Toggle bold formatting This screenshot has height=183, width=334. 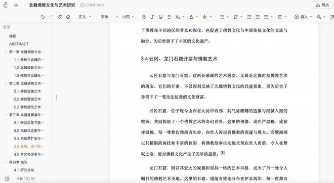coord(144,17)
